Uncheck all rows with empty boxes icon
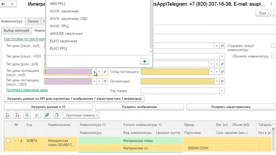Image resolution: width=276 pixels, height=155 pixels. click(56, 115)
